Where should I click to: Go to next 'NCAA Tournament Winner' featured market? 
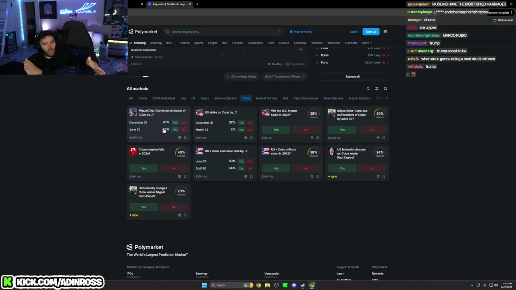[285, 77]
